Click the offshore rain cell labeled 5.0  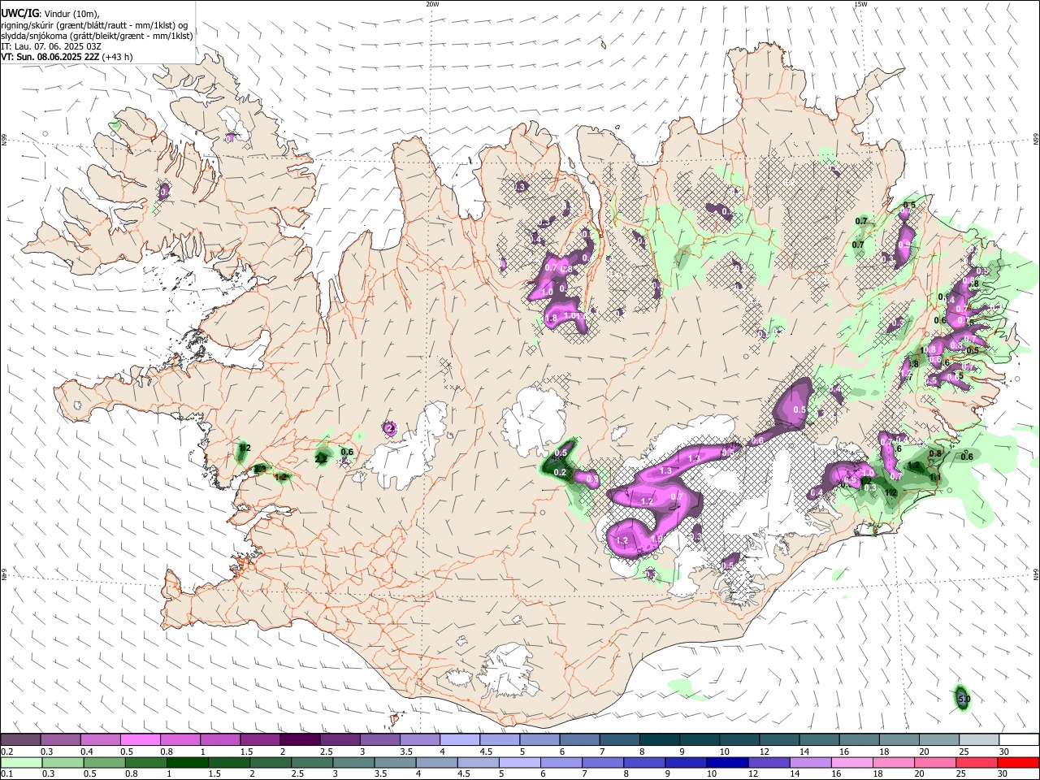(963, 698)
